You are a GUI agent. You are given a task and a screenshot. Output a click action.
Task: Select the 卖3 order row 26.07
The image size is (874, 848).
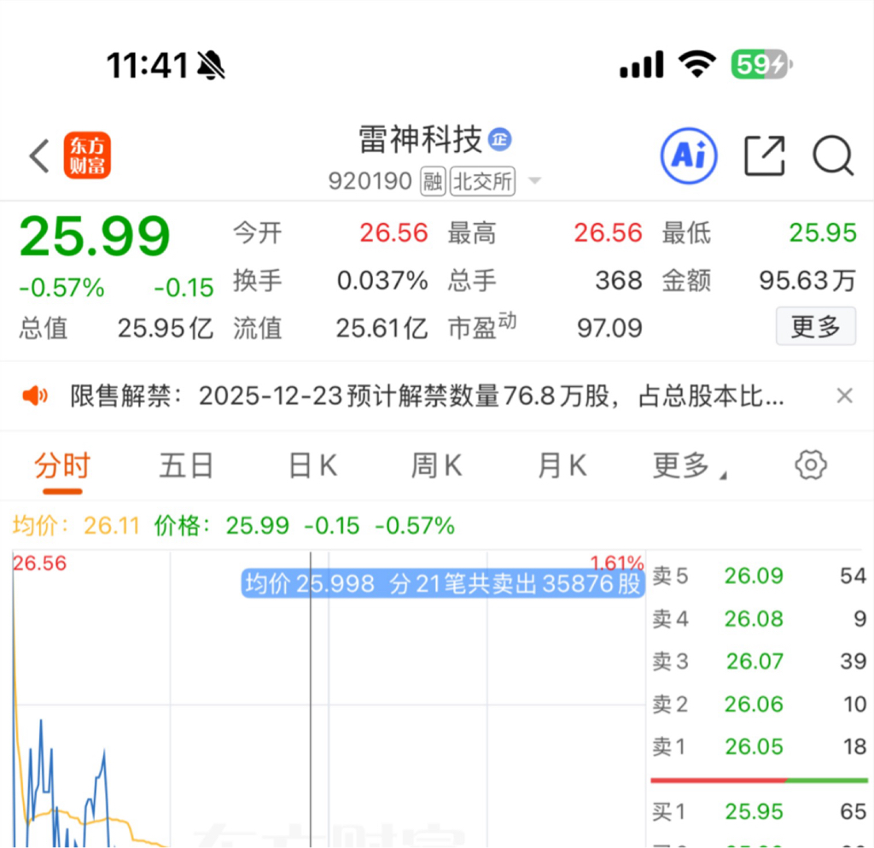coord(759,661)
